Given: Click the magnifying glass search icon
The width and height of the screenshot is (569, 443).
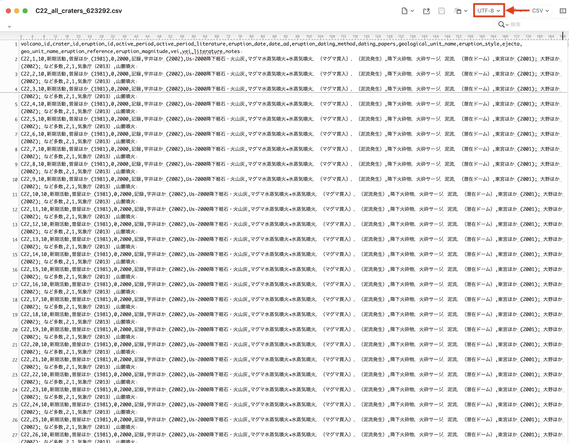Looking at the screenshot, I should click(501, 24).
